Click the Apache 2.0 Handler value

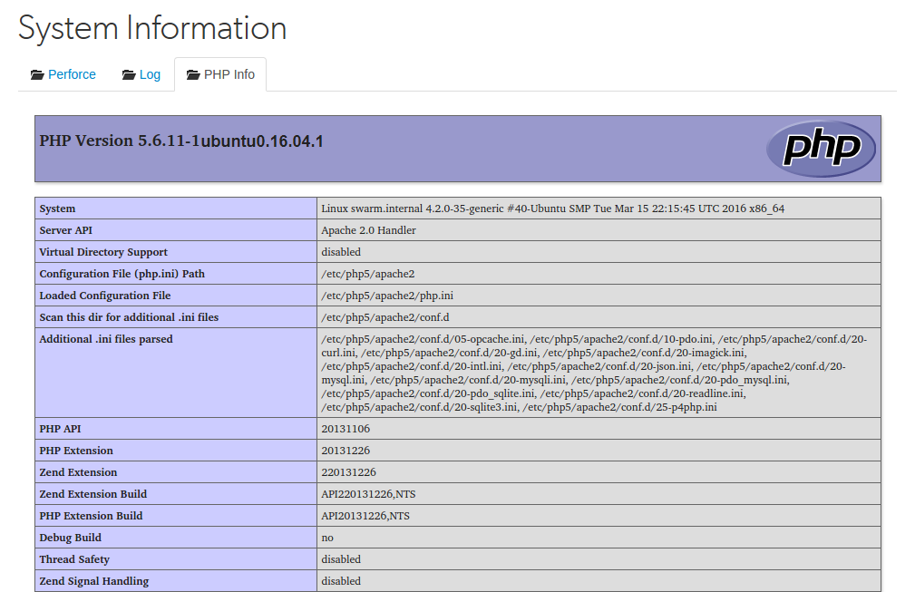point(368,230)
